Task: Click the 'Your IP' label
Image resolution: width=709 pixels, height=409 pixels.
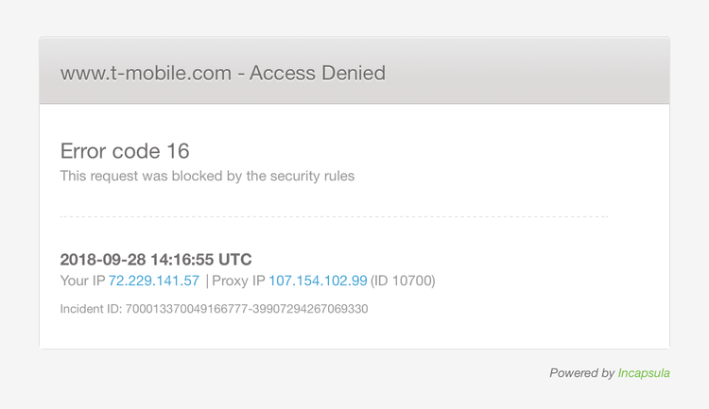Action: 83,281
